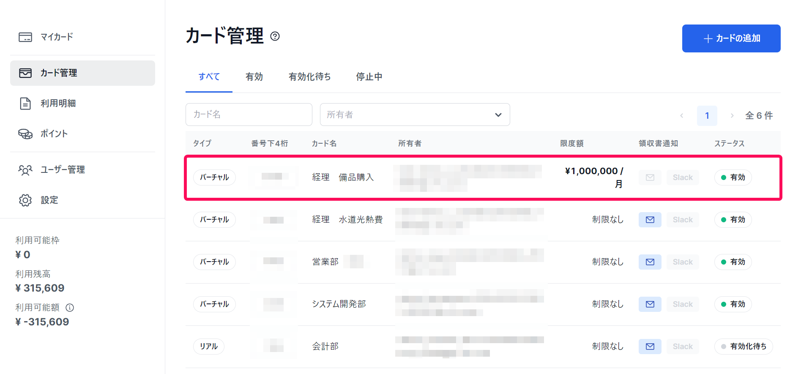Viewport: 801px width, 374px height.
Task: Switch to 有効化待ち tab
Action: 309,76
